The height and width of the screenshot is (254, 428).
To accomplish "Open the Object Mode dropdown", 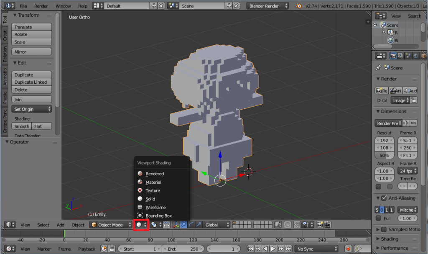I will tap(111, 225).
